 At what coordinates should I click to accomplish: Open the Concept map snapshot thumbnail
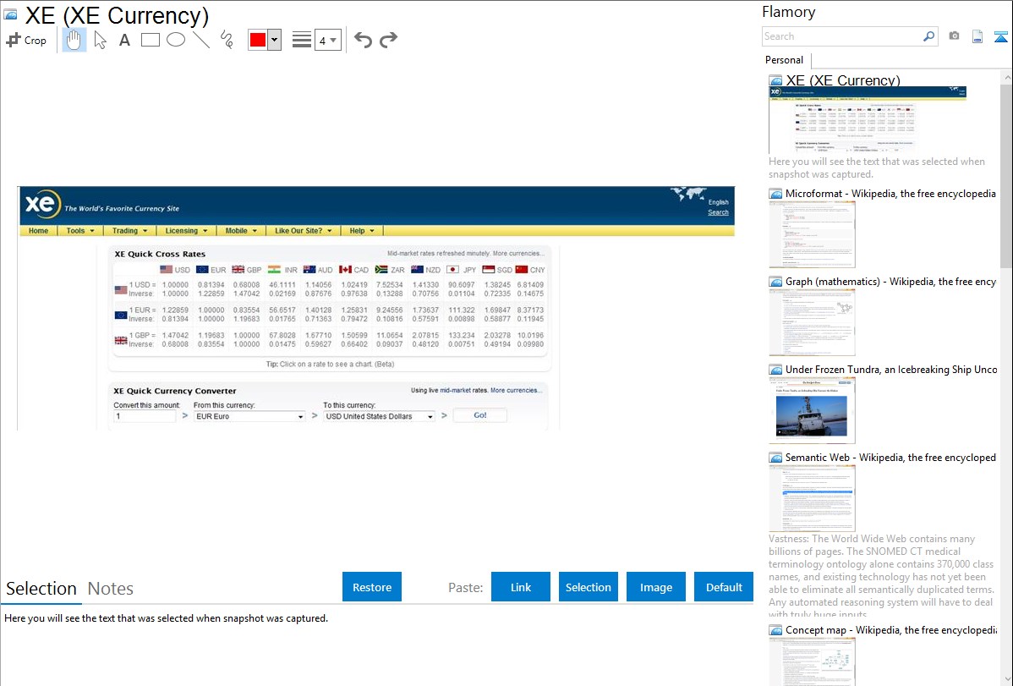point(812,661)
